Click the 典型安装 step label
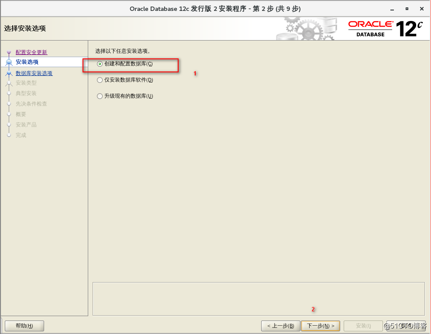 tap(26, 93)
